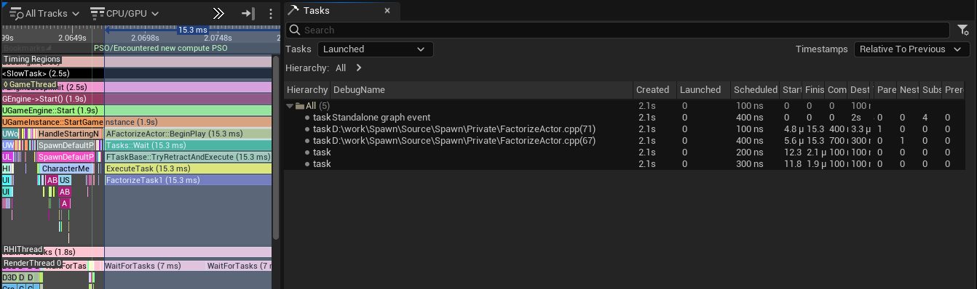Click the RHIThread track label

coord(23,250)
